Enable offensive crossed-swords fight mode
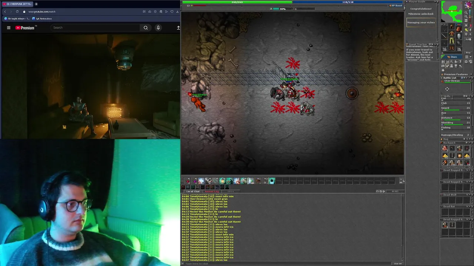Screen dimensions: 474x266 (x=466, y=25)
